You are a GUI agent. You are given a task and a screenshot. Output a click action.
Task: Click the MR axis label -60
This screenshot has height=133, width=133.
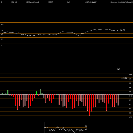(x=130, y=109)
